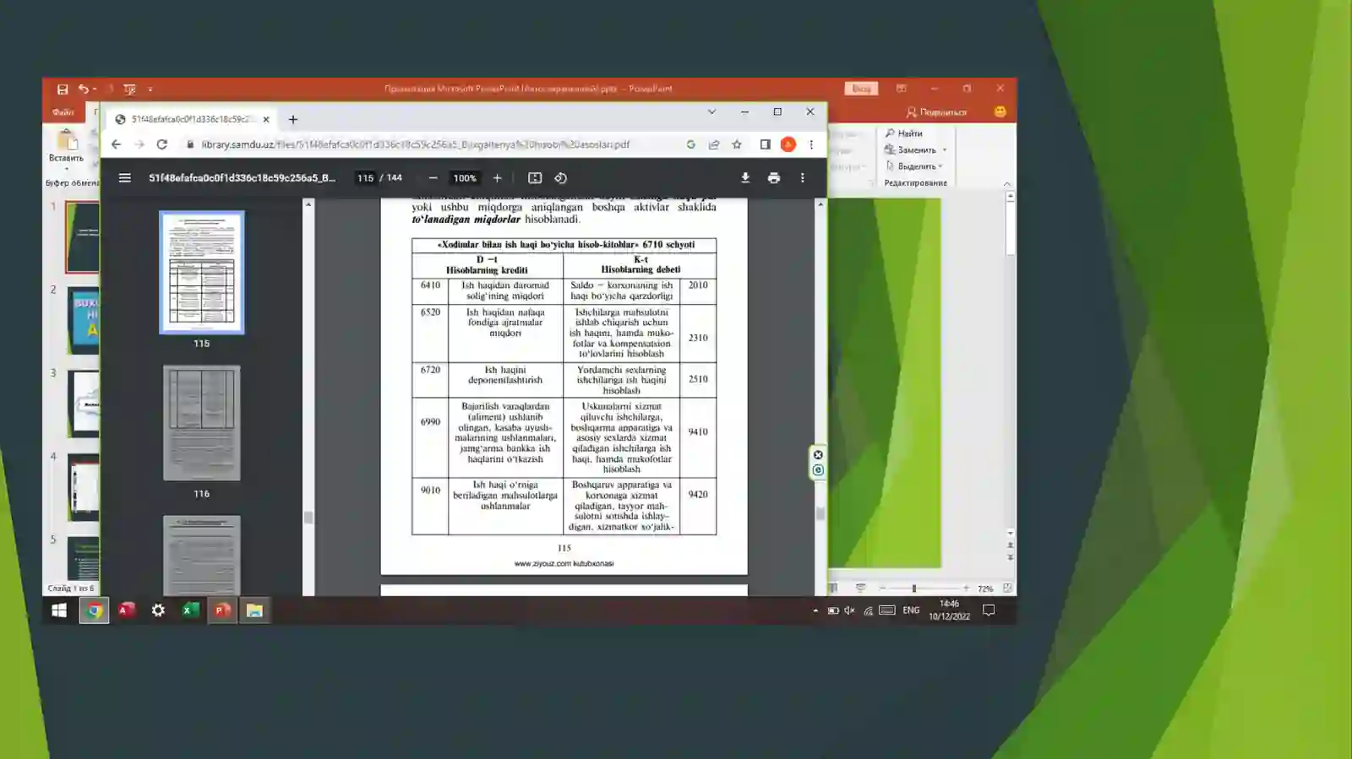
Task: Rotate the PDF page counterclockwise
Action: [560, 178]
